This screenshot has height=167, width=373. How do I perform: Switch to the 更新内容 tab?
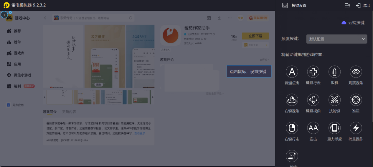click(x=69, y=112)
